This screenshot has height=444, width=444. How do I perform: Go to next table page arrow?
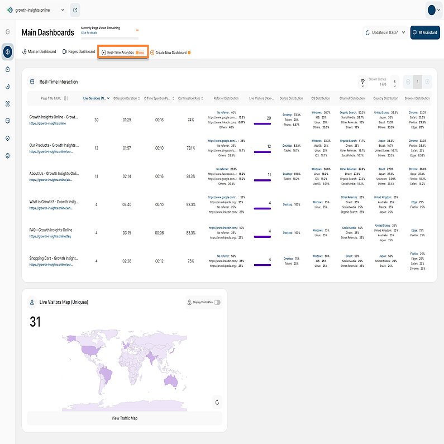(x=427, y=82)
